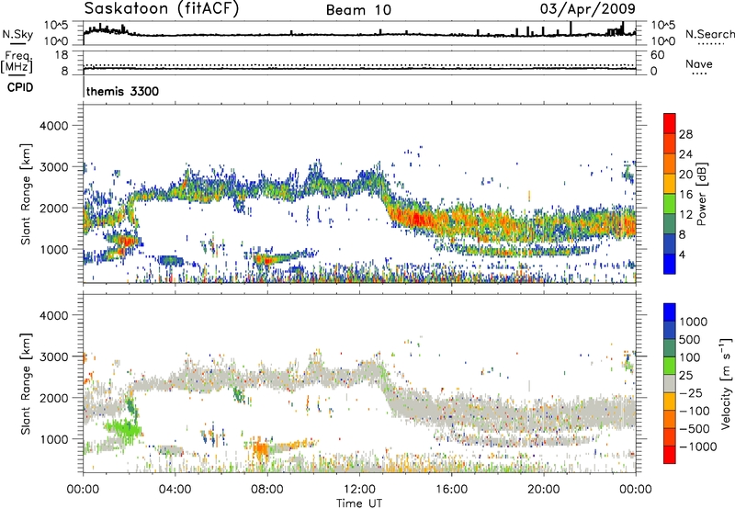
Task: Click the '08:00' time axis tick
Action: [x=267, y=490]
